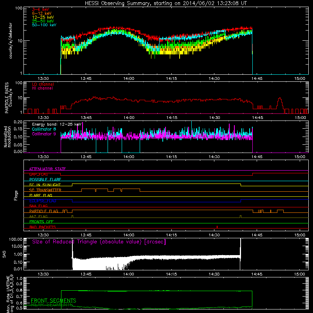Viewport: 313px width, 313px height.
Task: Click the 0.8 value on livetime axis
Action: (19, 290)
